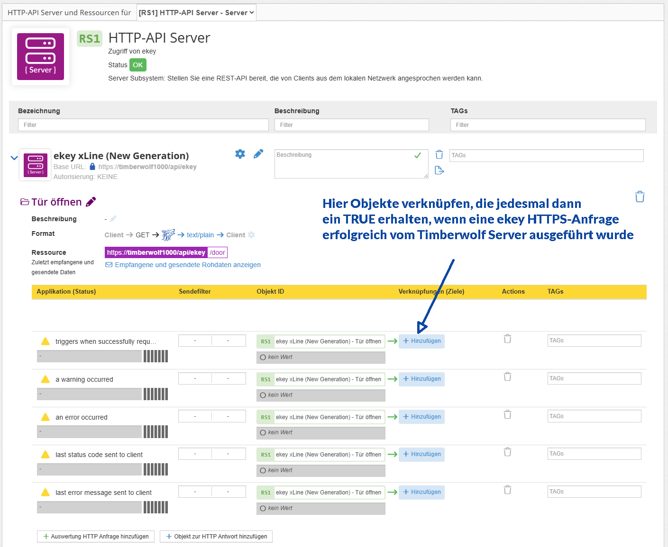Viewport: 668px width, 547px height.
Task: Click 'Objekt zur HTTP Antwort hinzufügen' button
Action: pos(216,537)
